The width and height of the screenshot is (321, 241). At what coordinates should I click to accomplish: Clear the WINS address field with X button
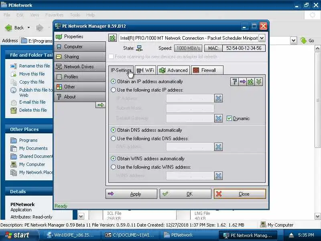click(218, 176)
